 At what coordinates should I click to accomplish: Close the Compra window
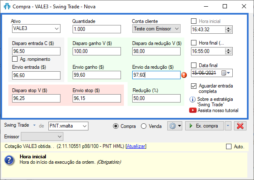pos(244,7)
